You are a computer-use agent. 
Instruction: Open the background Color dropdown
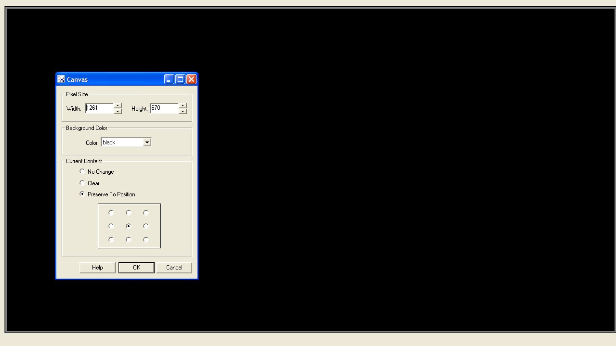(x=147, y=142)
